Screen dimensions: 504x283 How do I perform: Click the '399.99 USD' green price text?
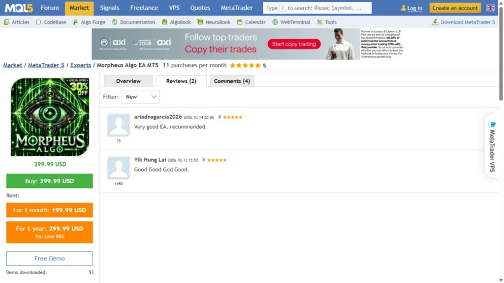point(50,164)
